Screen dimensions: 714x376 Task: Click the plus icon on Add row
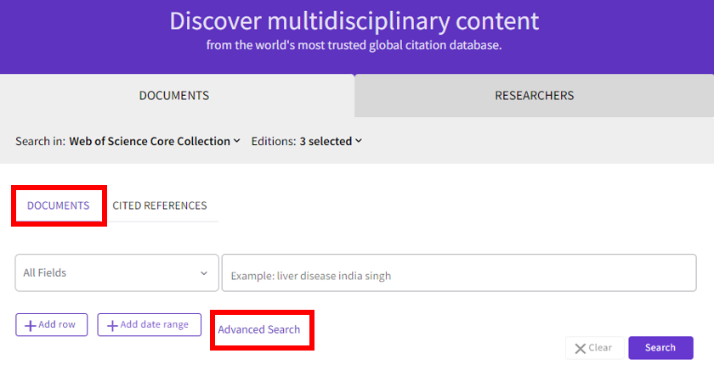point(30,326)
